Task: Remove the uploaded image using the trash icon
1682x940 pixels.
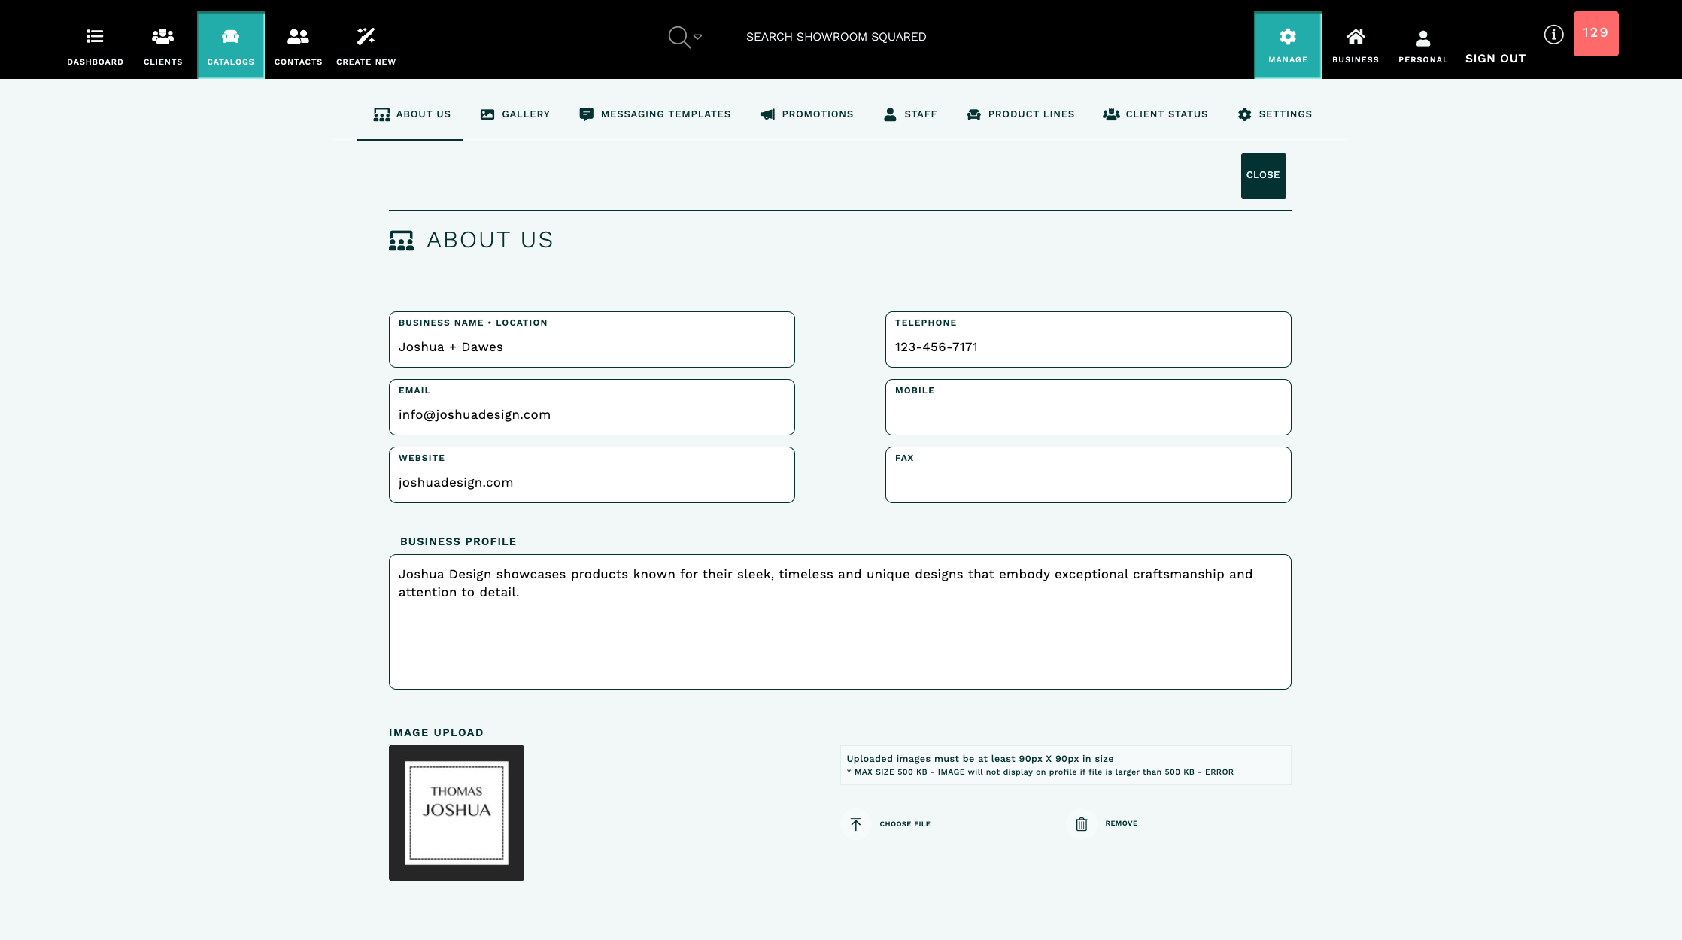Action: [x=1081, y=824]
